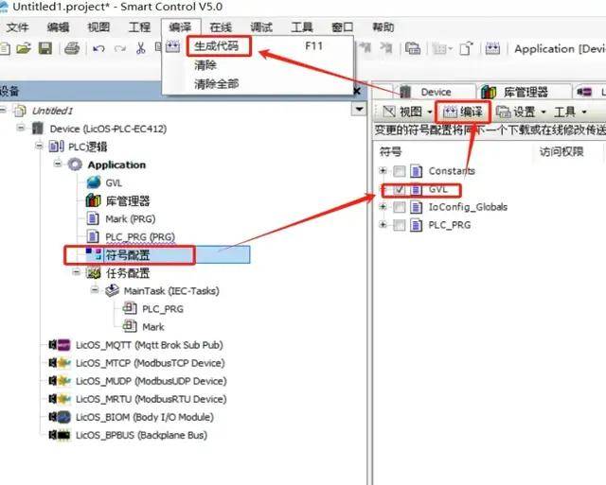Image resolution: width=606 pixels, height=485 pixels.
Task: Switch to the 库管理器 tab
Action: click(x=516, y=92)
